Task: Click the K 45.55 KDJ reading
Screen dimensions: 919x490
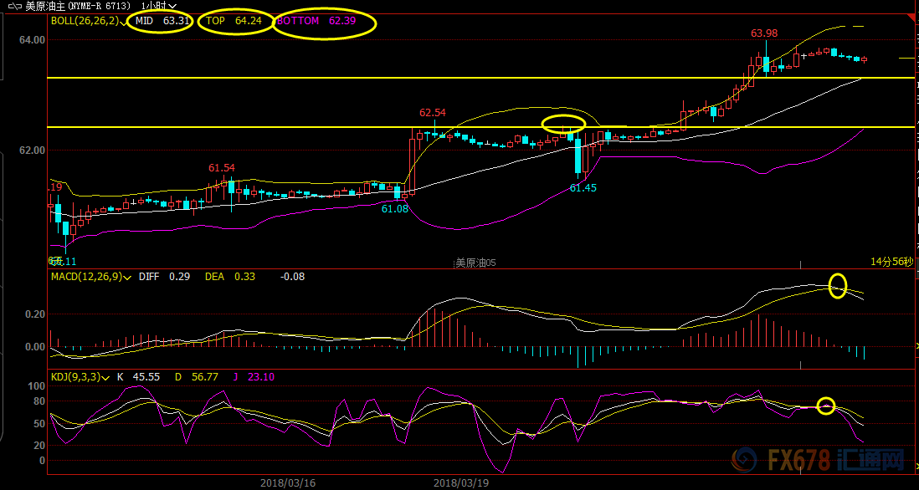Action: [x=138, y=377]
